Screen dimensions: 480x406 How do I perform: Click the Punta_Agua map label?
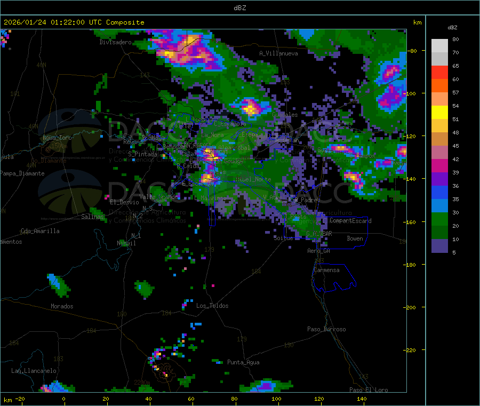coord(243,362)
